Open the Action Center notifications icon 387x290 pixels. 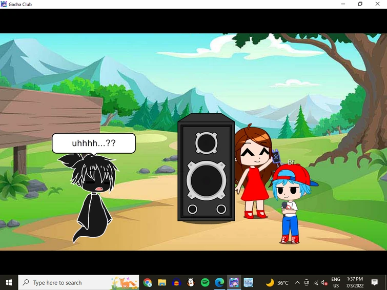[x=374, y=282]
